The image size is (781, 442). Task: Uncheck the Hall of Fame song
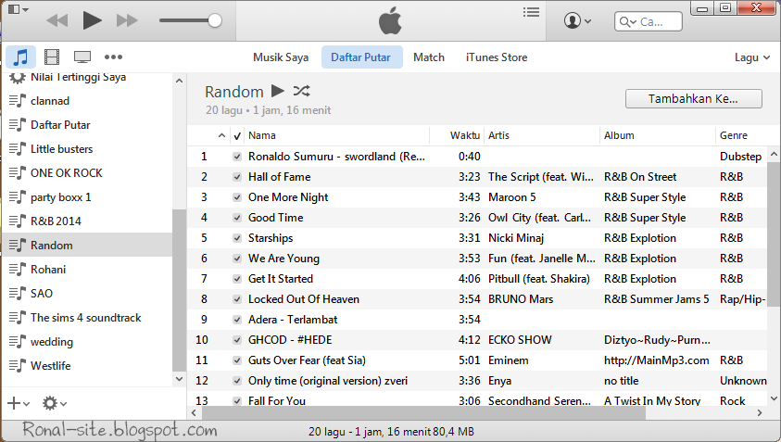coord(237,177)
